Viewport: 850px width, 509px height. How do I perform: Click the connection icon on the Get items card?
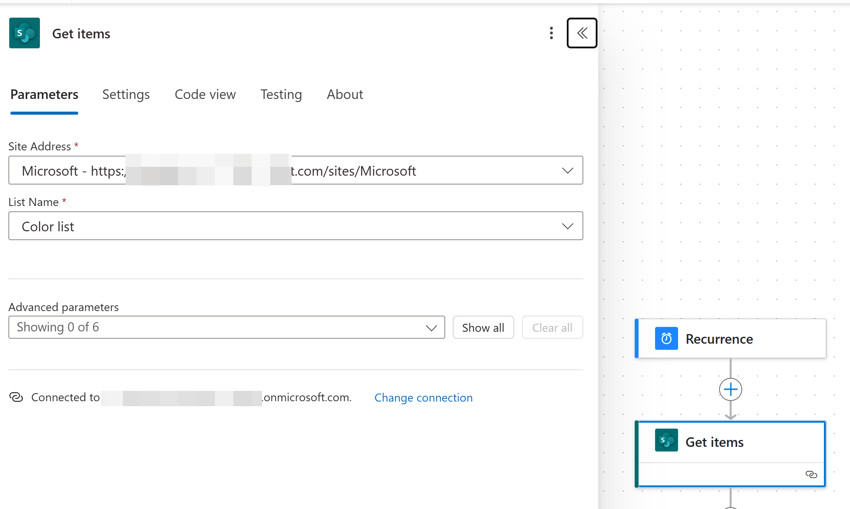811,474
